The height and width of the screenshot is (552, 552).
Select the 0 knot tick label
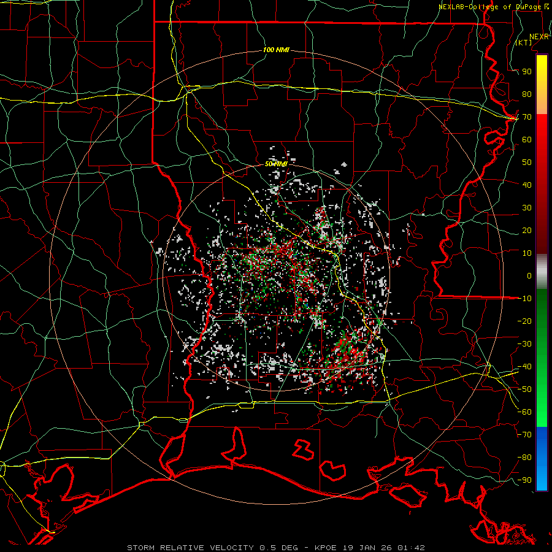coord(529,275)
